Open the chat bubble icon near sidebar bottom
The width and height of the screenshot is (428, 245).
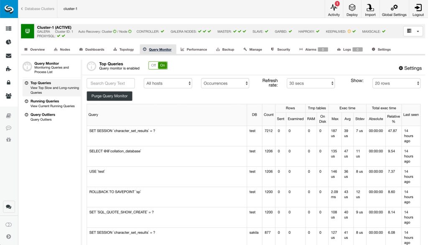(x=9, y=206)
